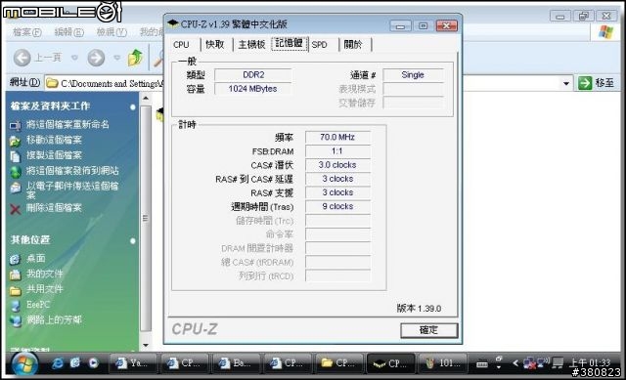
Task: Open the 快取 tab in CPU-Z
Action: (x=215, y=45)
